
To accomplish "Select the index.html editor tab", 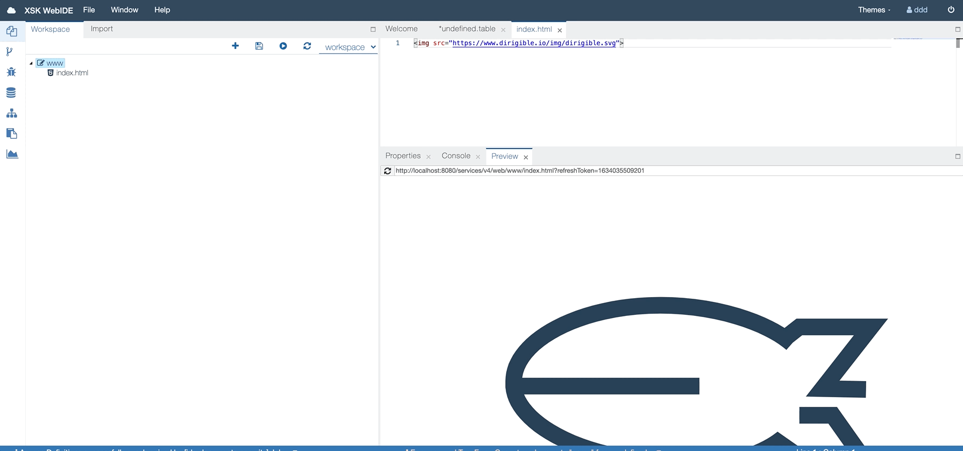I will (534, 29).
